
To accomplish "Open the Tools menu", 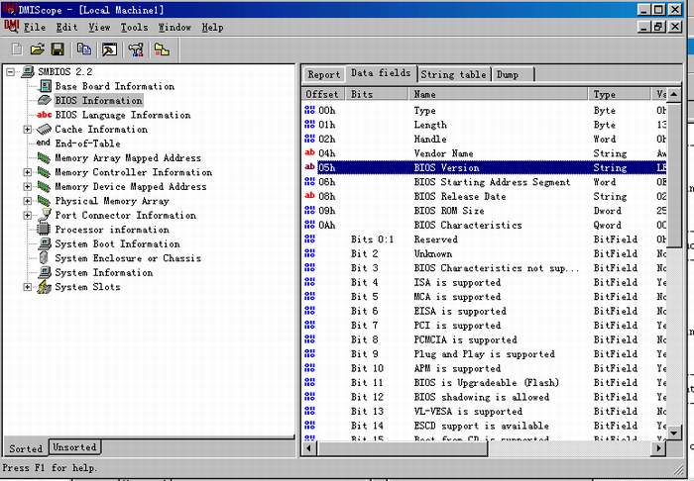I will (135, 28).
